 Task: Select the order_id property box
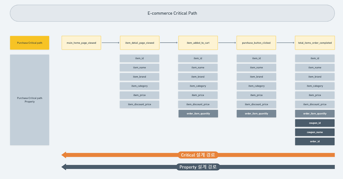pyautogui.click(x=315, y=141)
